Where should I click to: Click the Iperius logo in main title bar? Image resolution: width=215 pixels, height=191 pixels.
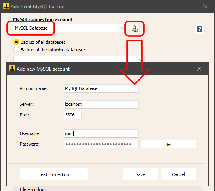(6, 6)
